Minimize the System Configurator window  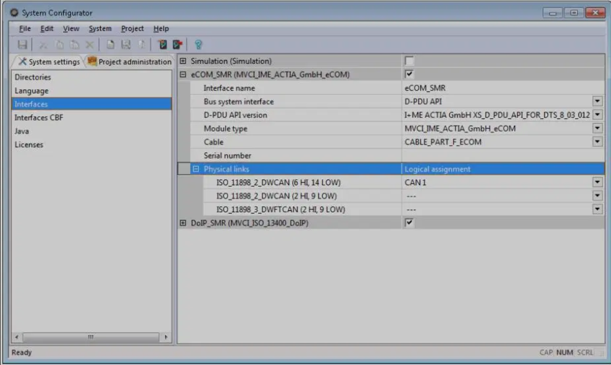(553, 13)
